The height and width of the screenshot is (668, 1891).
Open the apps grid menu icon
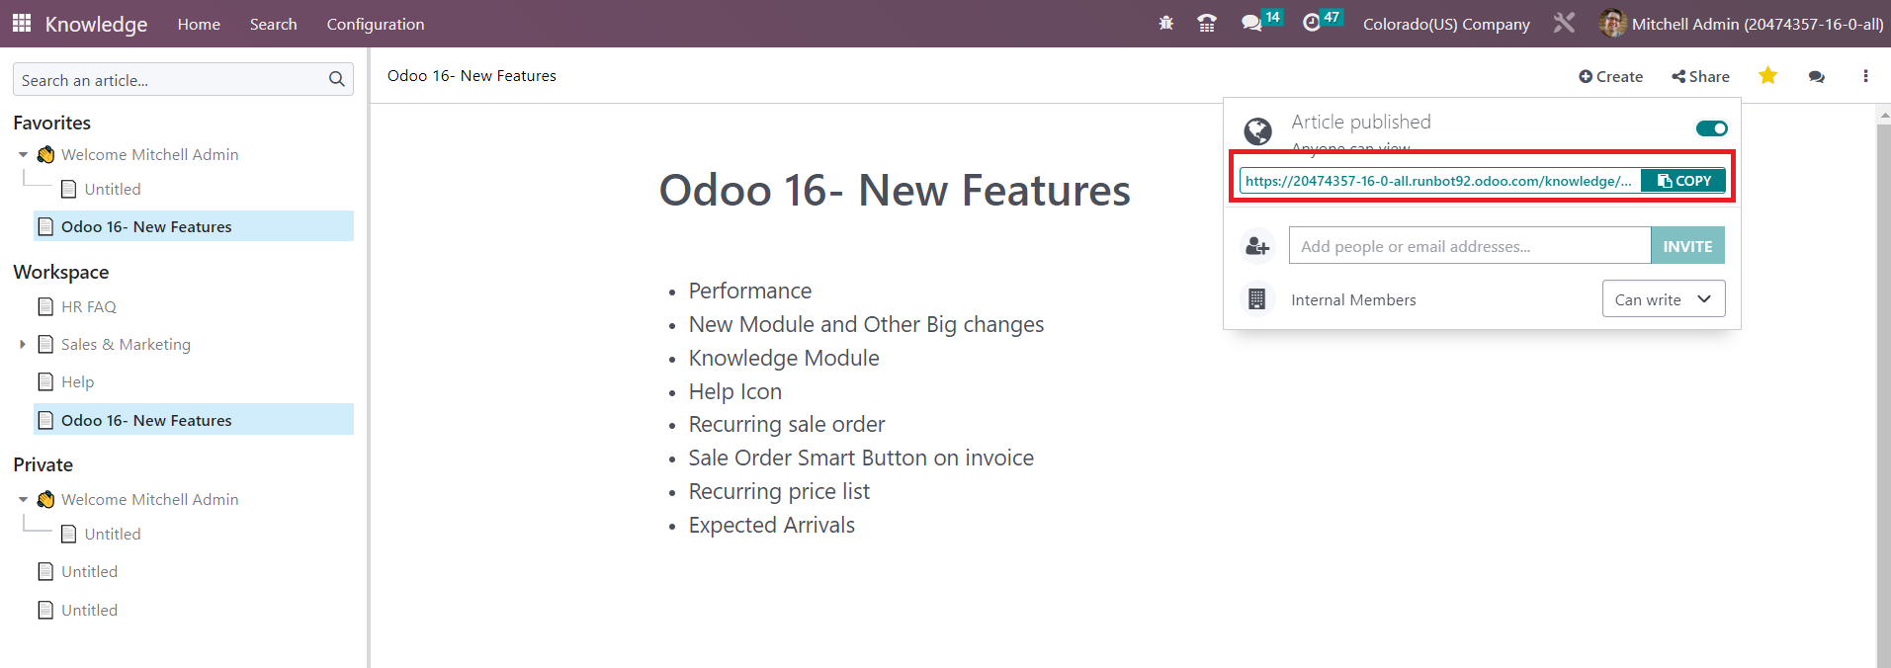[x=22, y=23]
